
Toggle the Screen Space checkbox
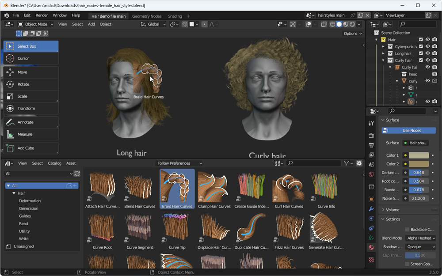click(x=407, y=264)
